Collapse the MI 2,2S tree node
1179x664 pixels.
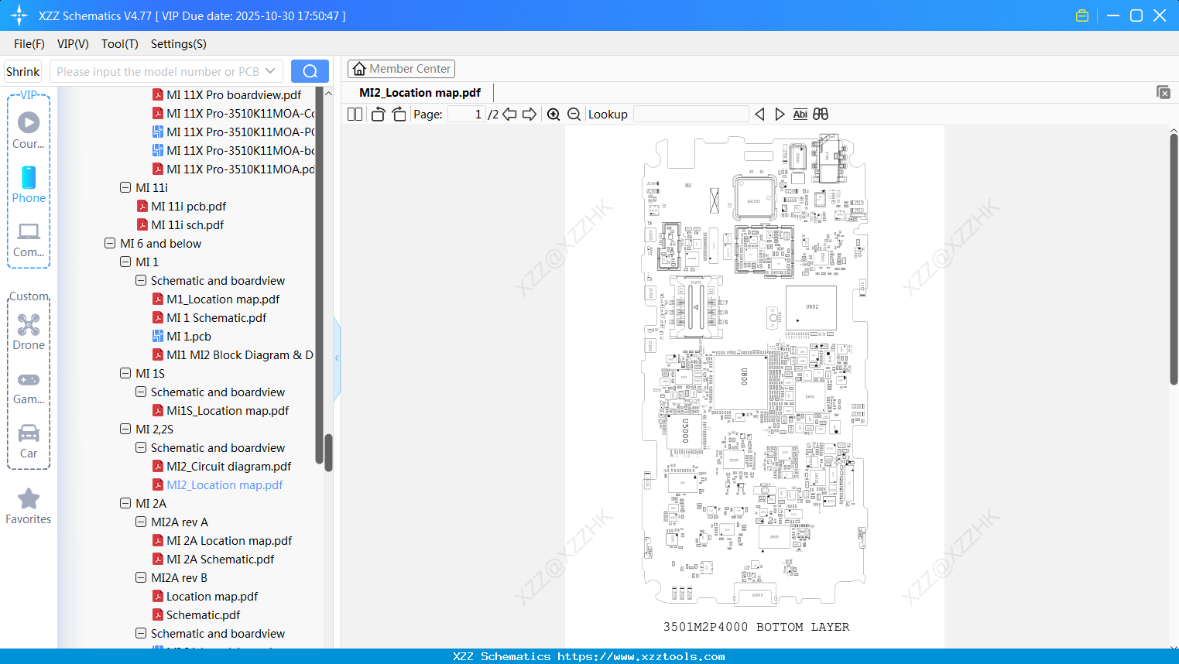[x=125, y=429]
